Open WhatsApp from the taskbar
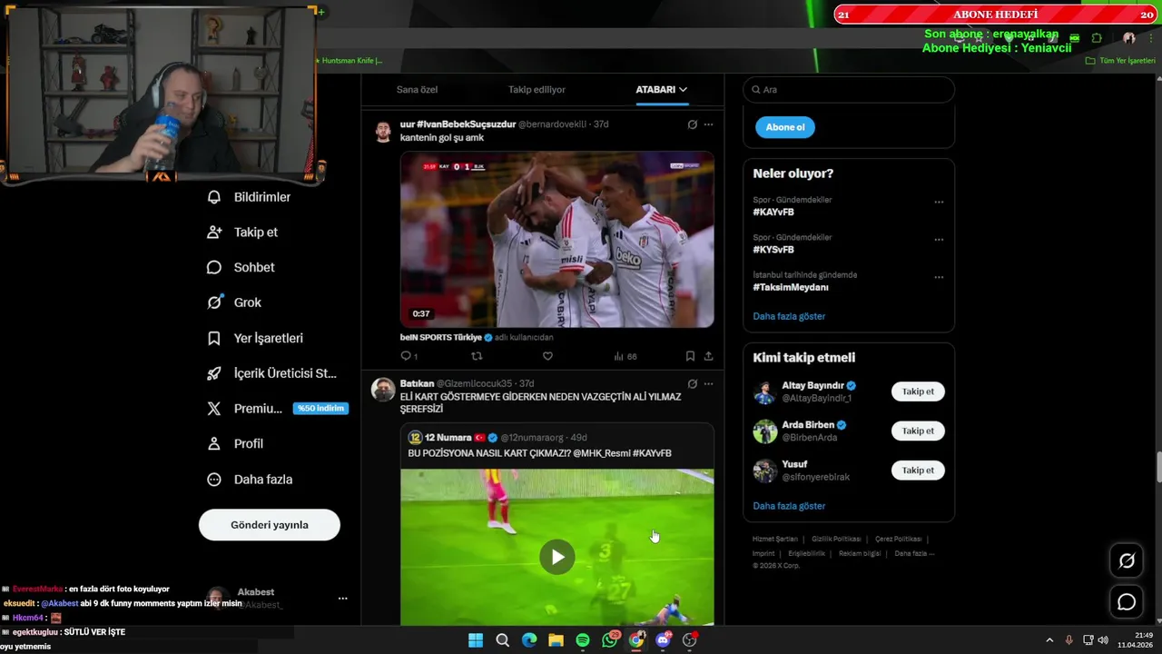1162x654 pixels. 610,640
